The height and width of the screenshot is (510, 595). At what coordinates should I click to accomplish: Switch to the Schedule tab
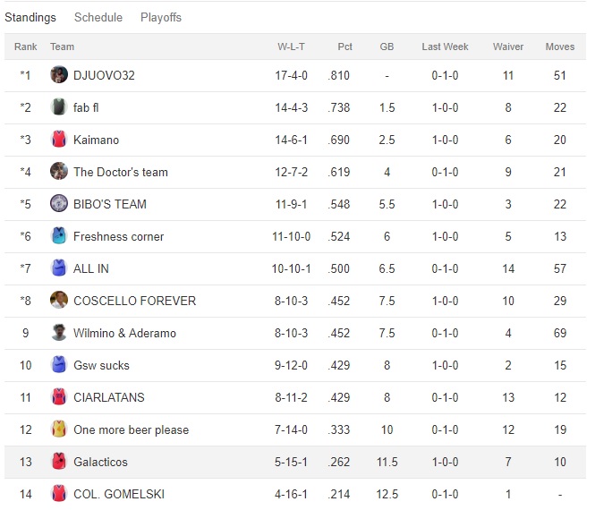click(98, 18)
